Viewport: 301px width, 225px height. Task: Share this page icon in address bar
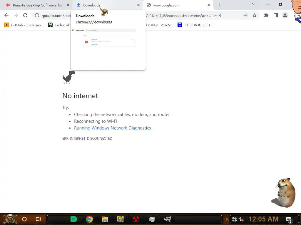[x=245, y=16]
